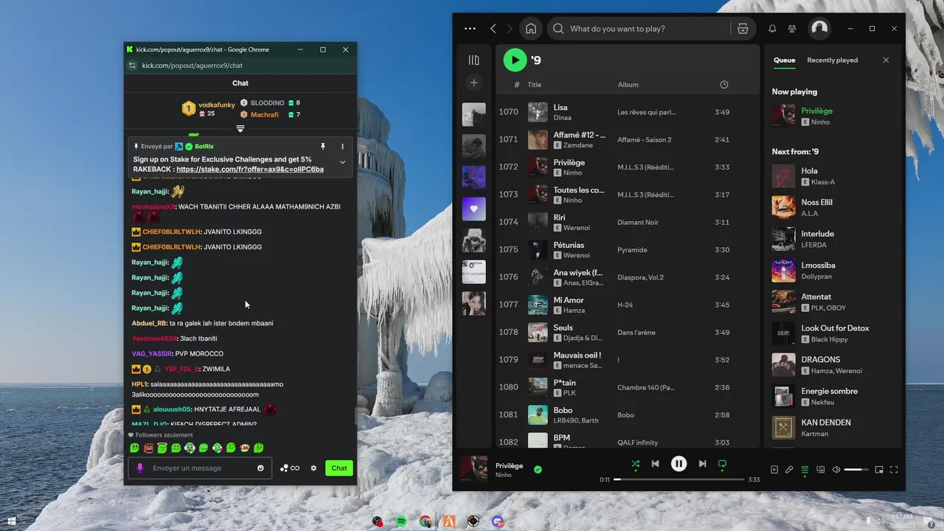The image size is (944, 531).
Task: Toggle repeat mode in Spotify
Action: 722,464
